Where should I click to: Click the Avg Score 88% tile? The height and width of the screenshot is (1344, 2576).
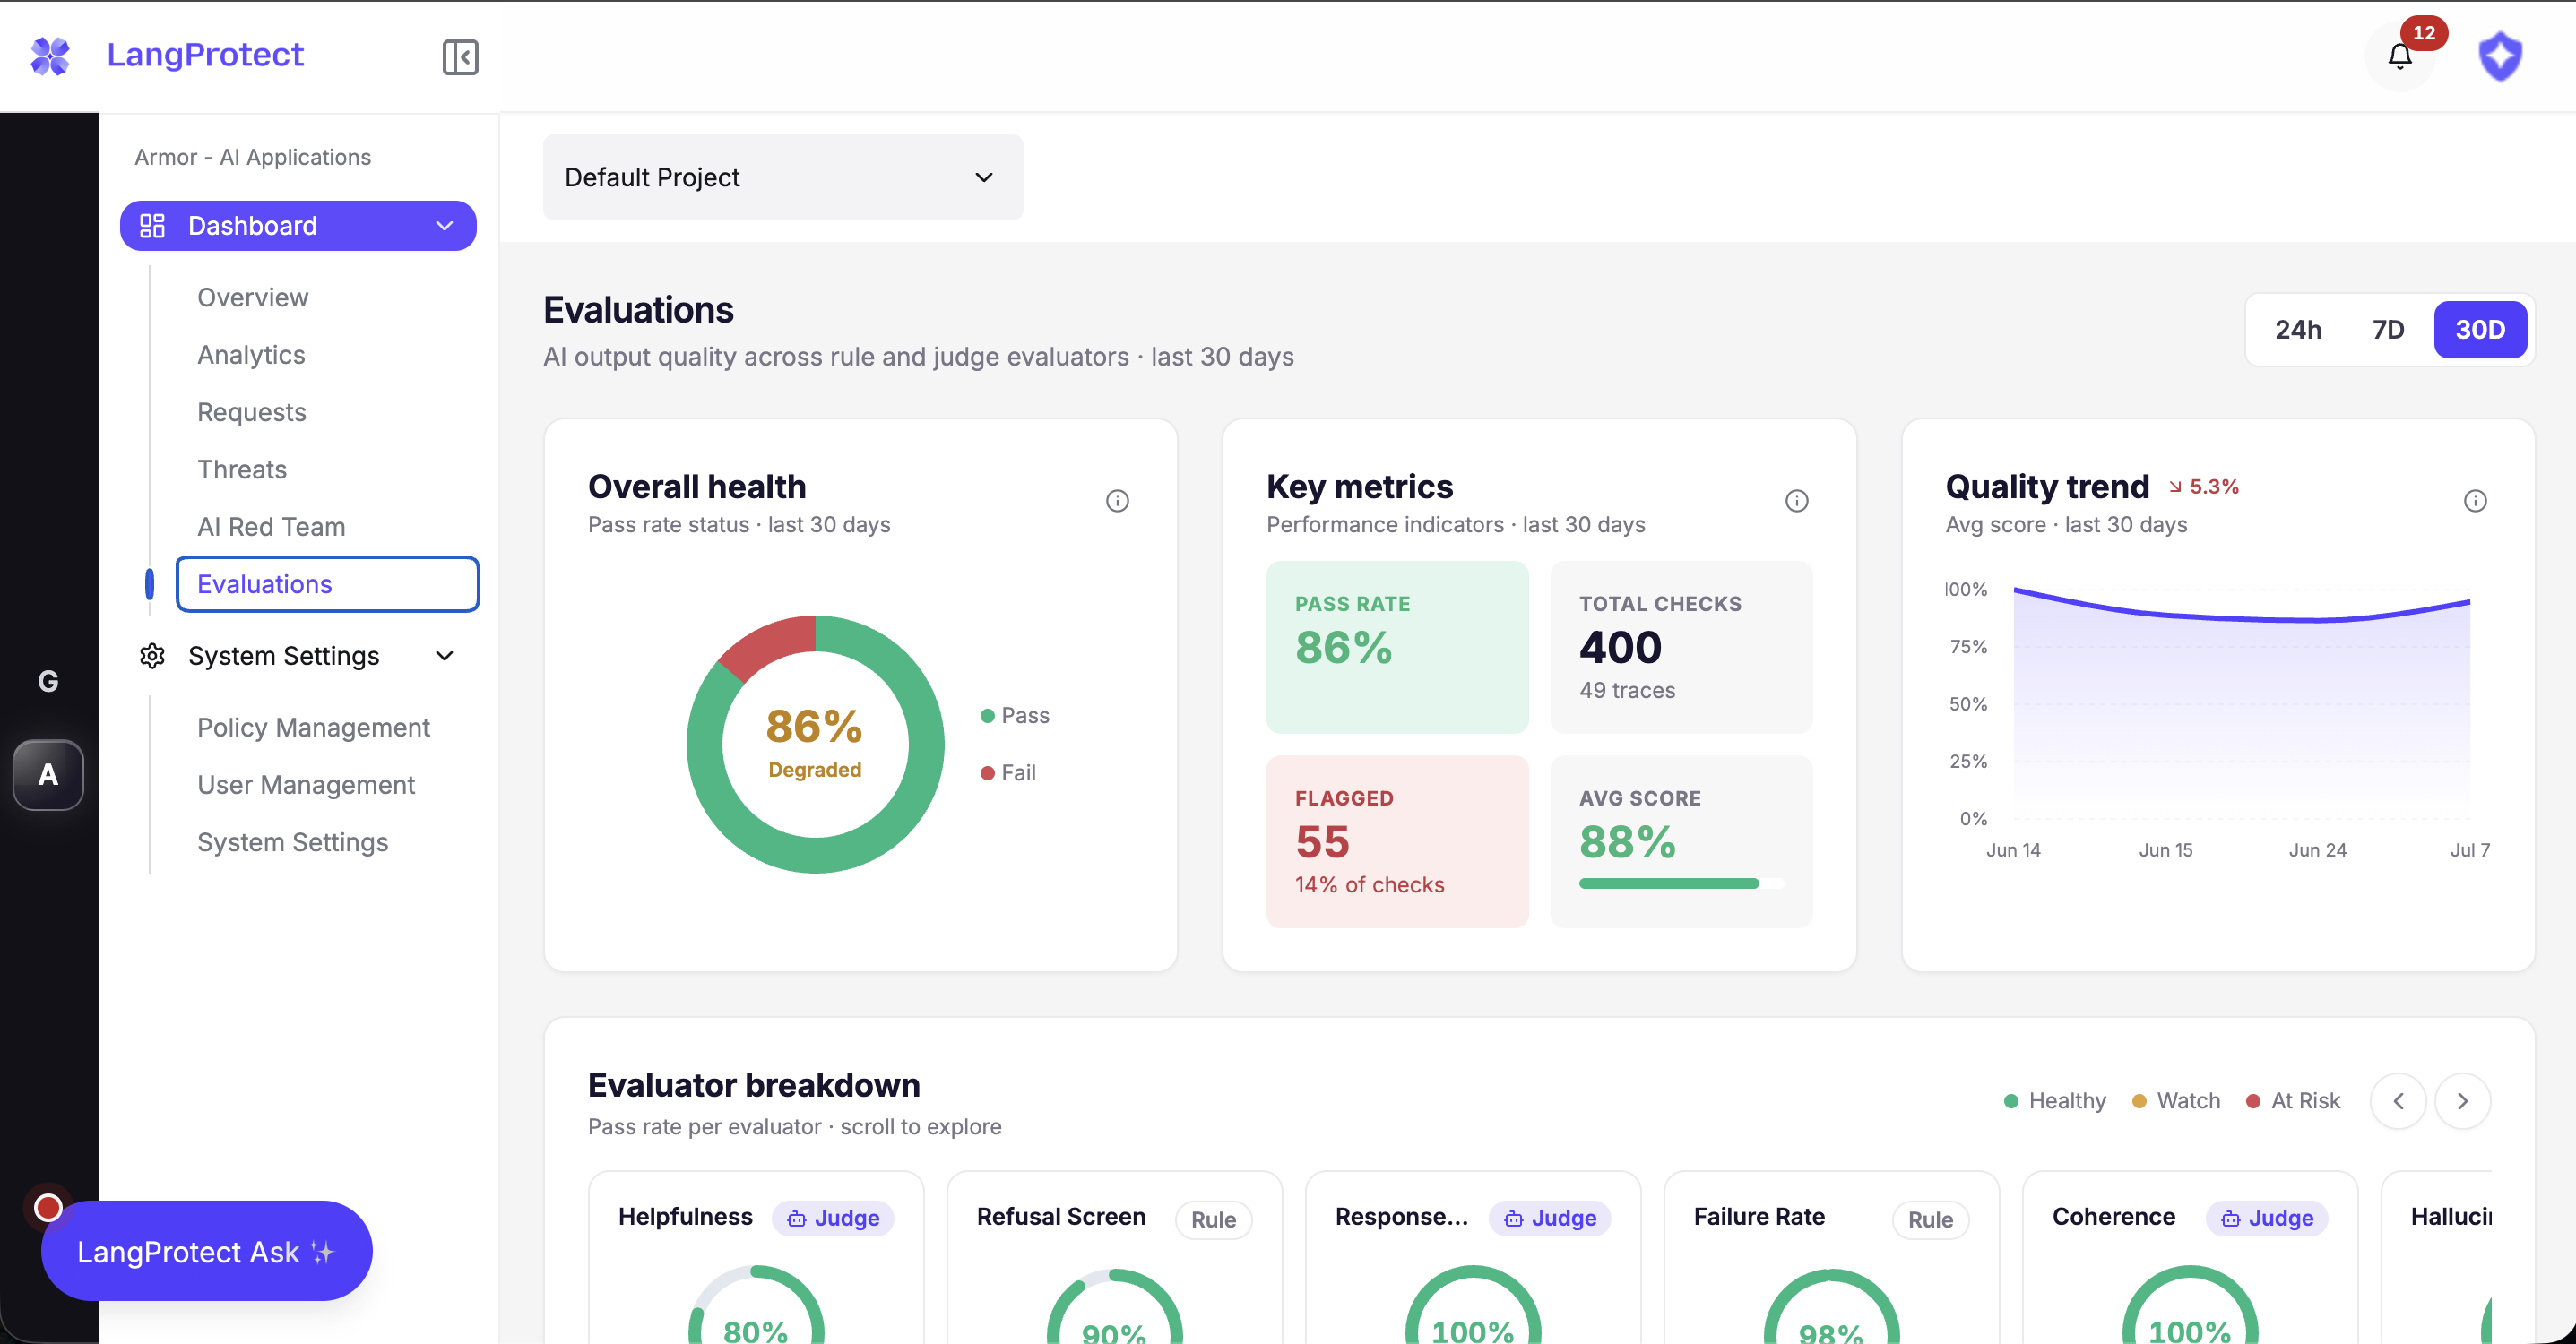(1681, 841)
